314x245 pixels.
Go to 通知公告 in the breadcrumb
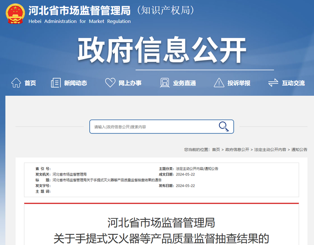pos(299,150)
